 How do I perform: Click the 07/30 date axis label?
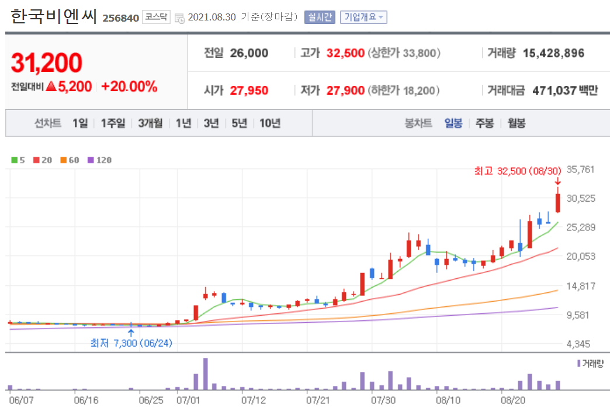383,400
